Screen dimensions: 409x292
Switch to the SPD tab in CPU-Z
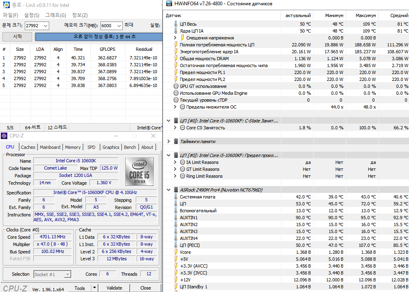[91, 147]
